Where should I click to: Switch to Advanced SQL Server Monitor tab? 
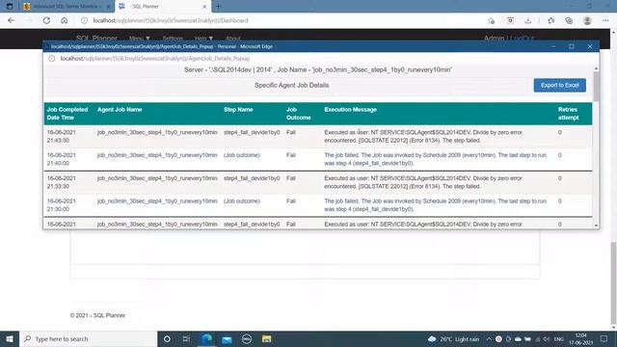click(x=67, y=7)
